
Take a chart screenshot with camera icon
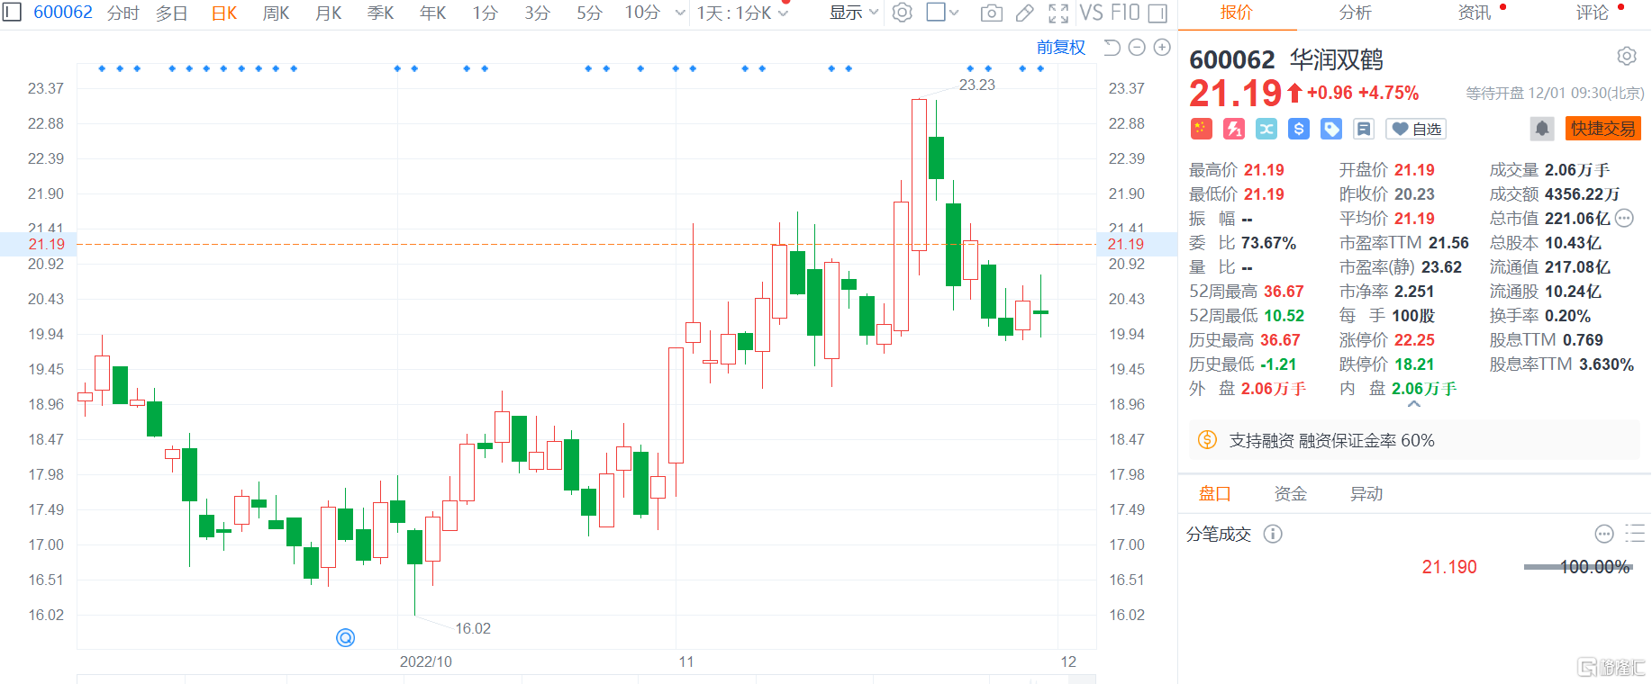click(x=992, y=13)
